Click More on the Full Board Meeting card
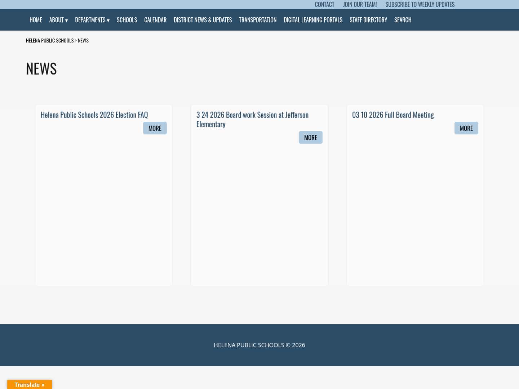519x389 pixels. point(466,128)
